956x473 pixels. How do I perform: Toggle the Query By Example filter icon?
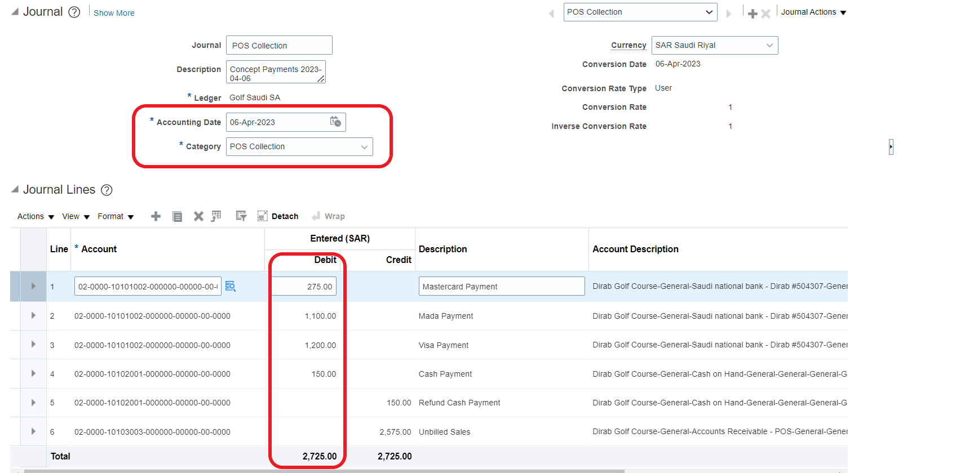click(x=241, y=216)
